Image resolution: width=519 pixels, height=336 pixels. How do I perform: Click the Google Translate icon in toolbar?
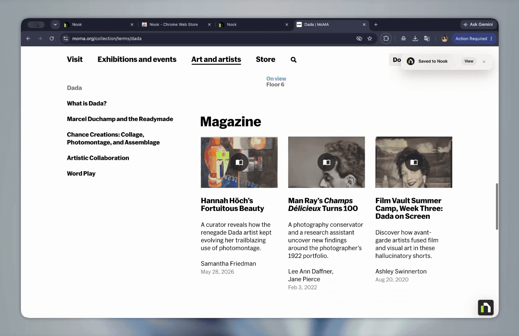click(x=427, y=39)
